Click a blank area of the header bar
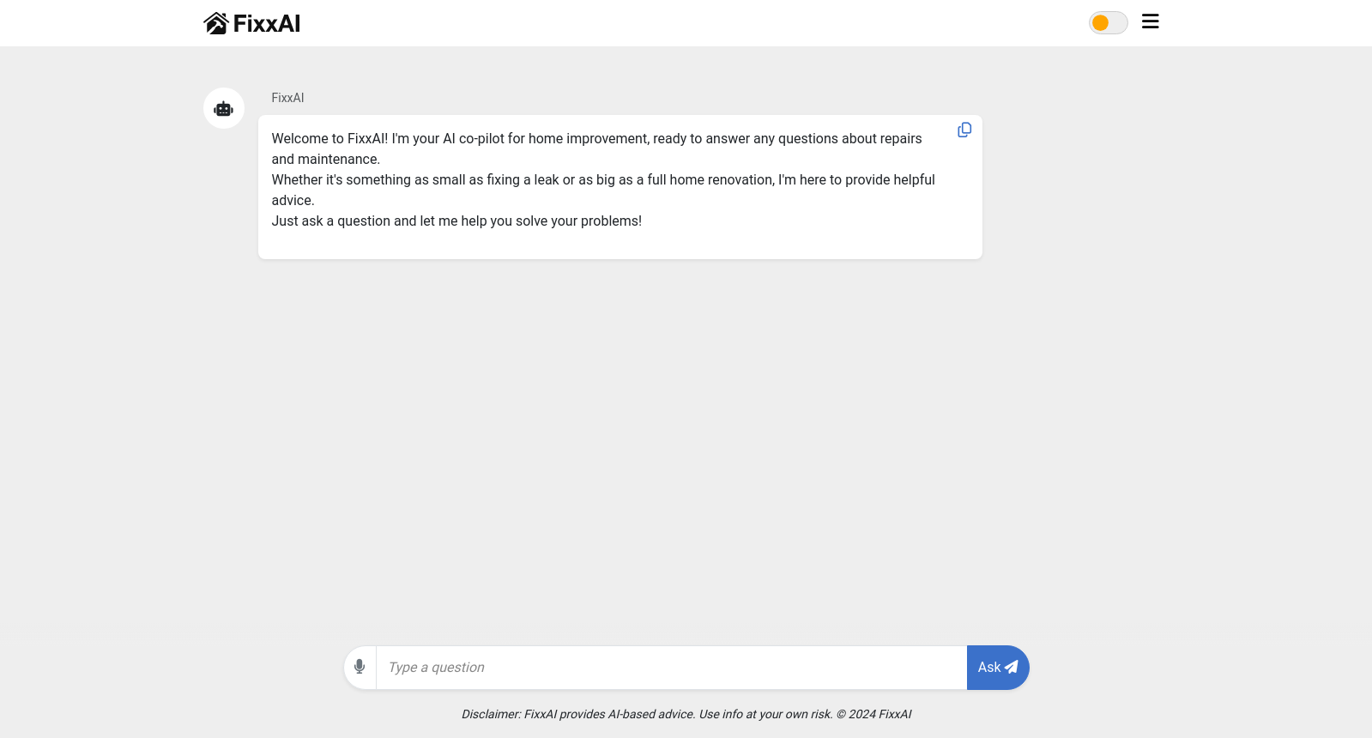Viewport: 1372px width, 738px height. (x=686, y=23)
